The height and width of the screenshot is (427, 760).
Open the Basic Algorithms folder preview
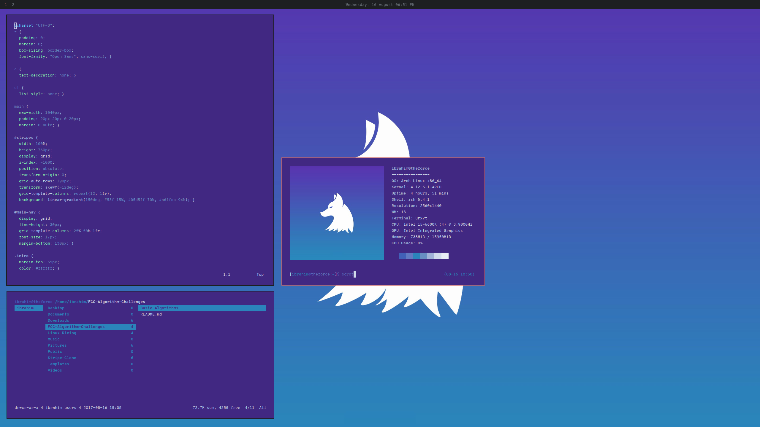coord(159,308)
